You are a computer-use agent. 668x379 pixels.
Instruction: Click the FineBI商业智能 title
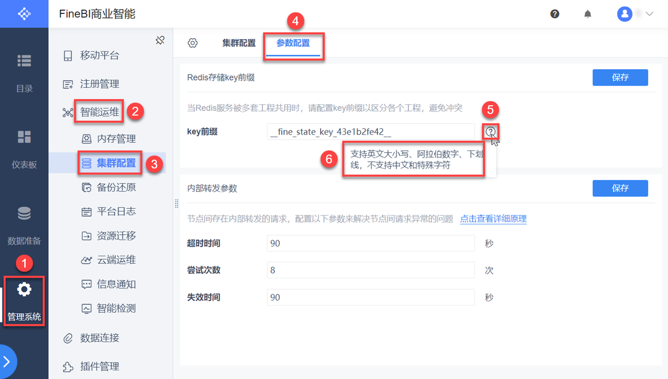point(97,14)
